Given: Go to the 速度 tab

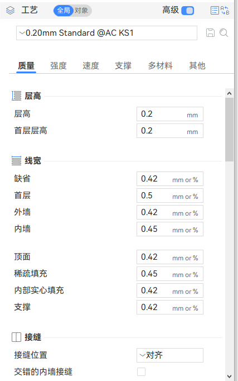Looking at the screenshot, I should click(91, 65).
